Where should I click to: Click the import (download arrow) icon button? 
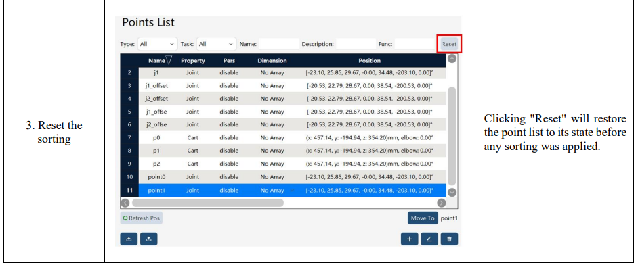(x=129, y=239)
